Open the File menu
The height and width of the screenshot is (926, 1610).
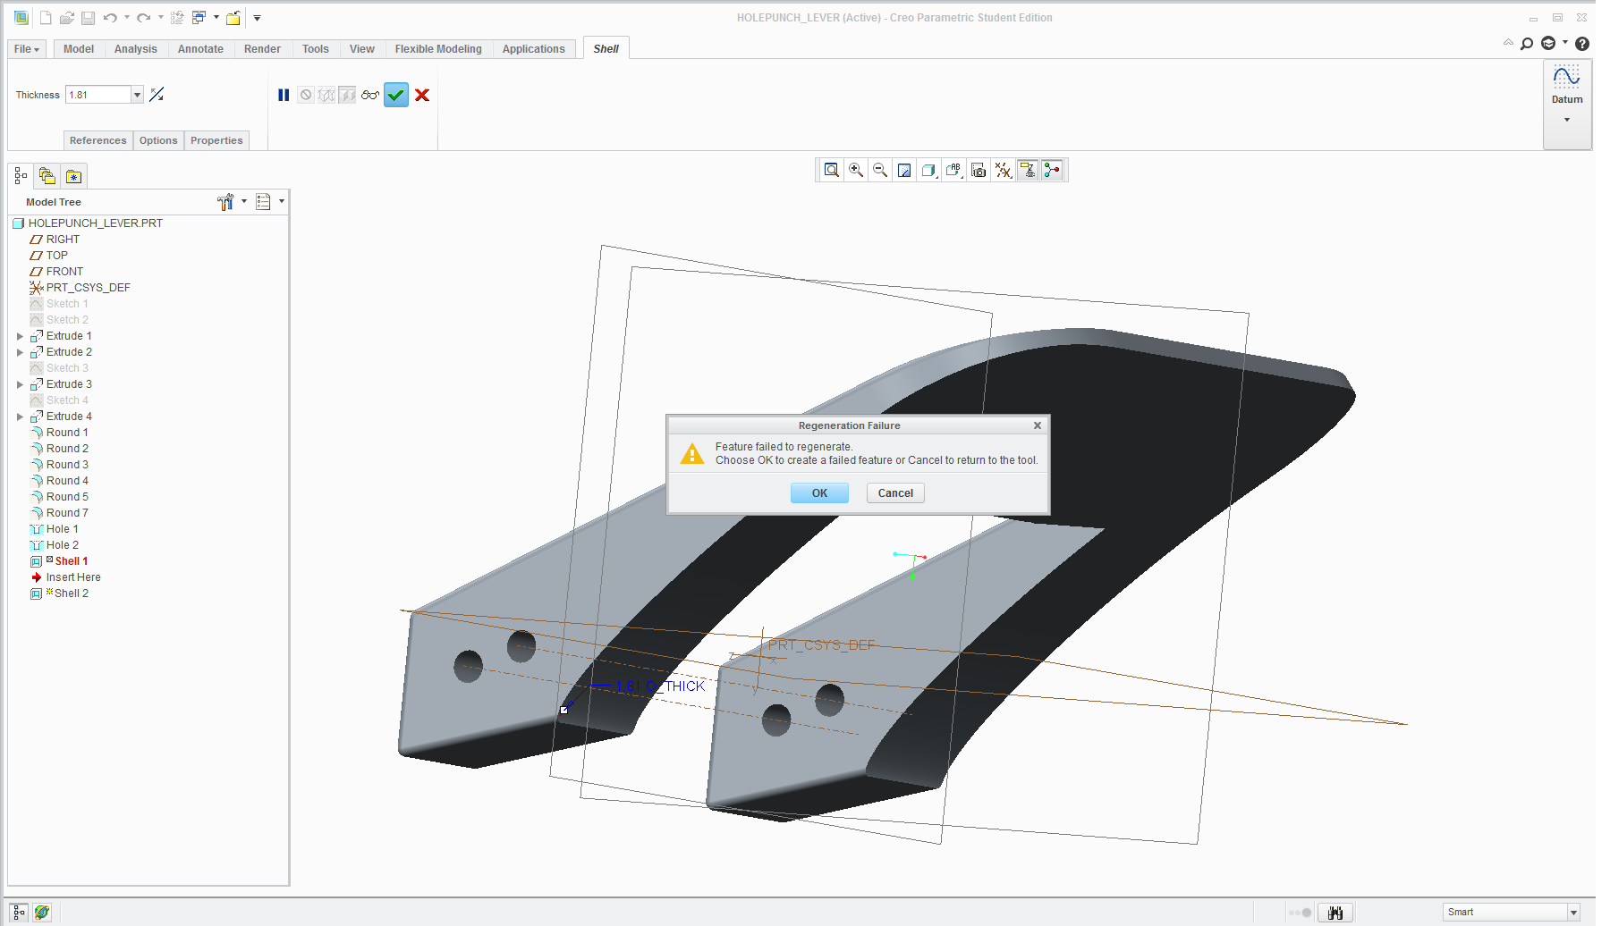tap(27, 49)
